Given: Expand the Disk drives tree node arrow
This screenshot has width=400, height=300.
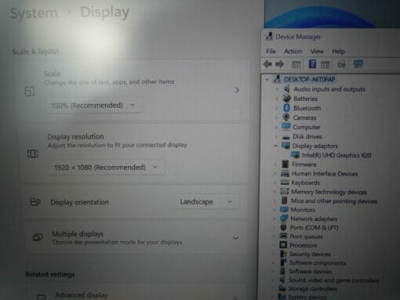Looking at the screenshot, I should (x=276, y=136).
